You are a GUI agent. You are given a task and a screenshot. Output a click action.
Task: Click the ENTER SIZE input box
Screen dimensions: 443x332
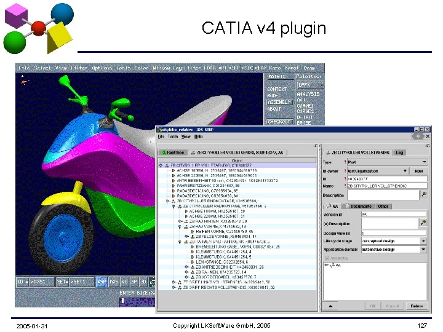(138, 301)
